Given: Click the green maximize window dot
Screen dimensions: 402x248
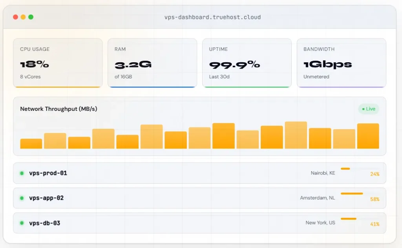Looking at the screenshot, I should tap(31, 17).
